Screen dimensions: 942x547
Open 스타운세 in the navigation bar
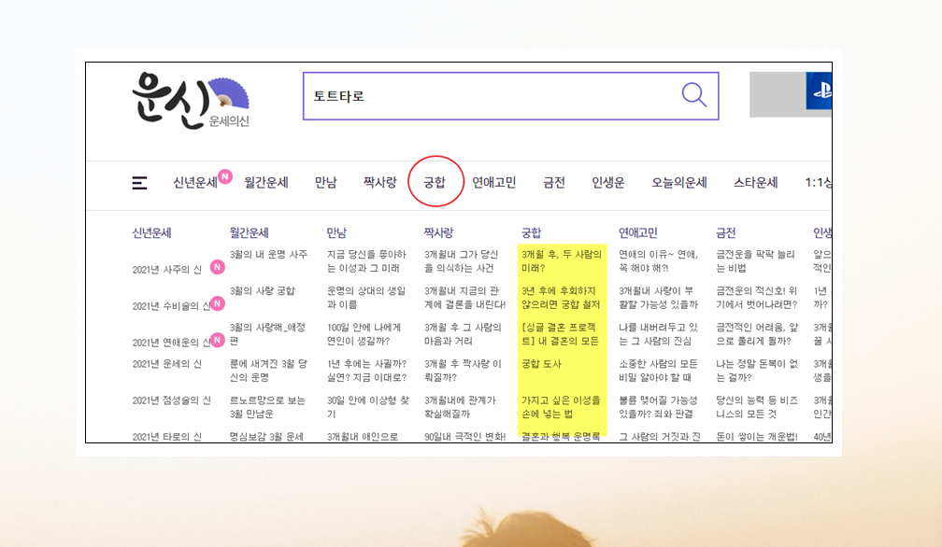coord(756,182)
